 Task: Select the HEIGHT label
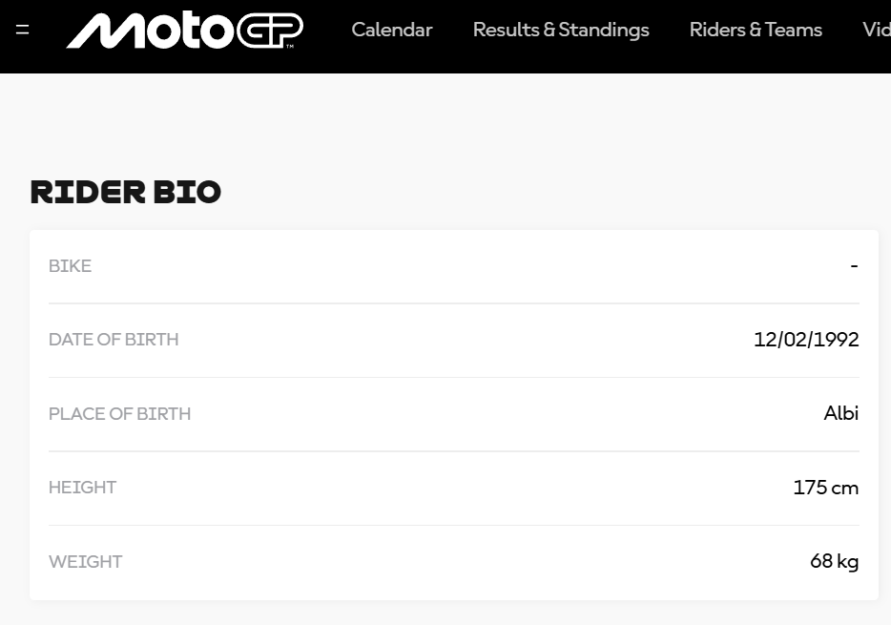82,488
